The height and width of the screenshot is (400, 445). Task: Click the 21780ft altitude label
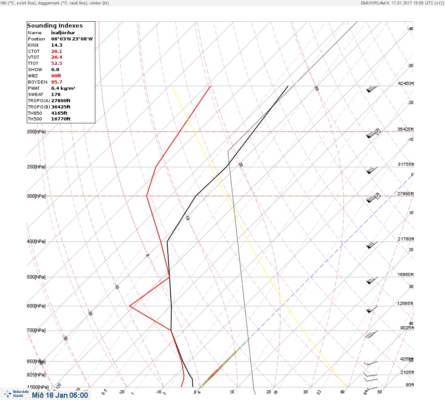pyautogui.click(x=406, y=239)
